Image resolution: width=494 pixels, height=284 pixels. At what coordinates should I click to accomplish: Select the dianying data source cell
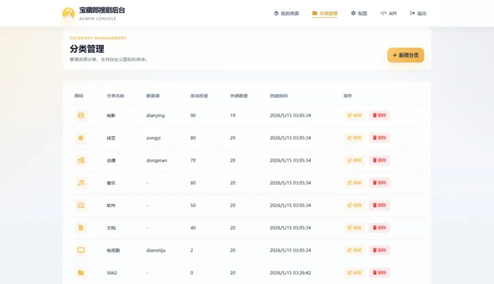(x=155, y=116)
